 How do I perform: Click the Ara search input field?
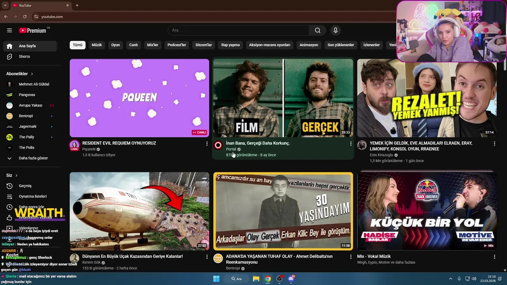pos(238,30)
